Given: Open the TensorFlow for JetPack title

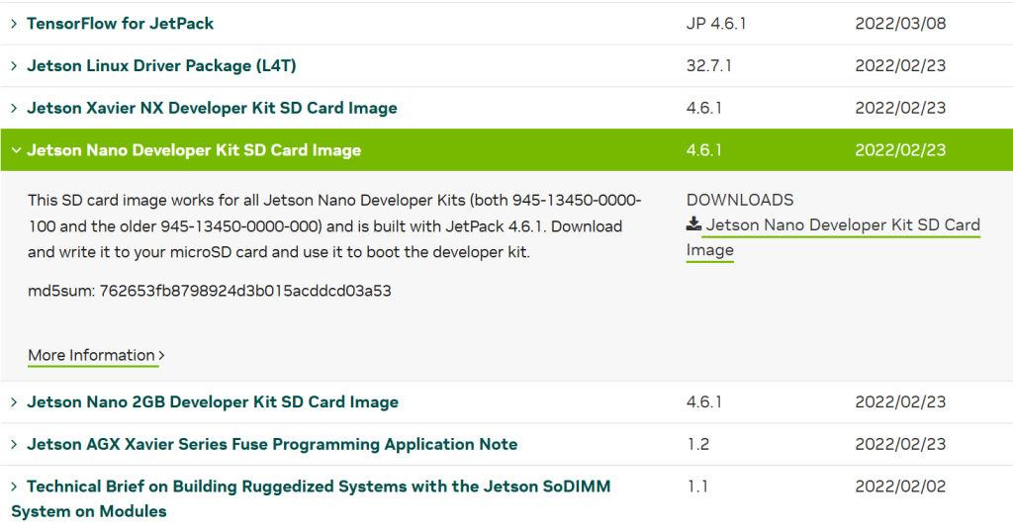Looking at the screenshot, I should pyautogui.click(x=120, y=24).
